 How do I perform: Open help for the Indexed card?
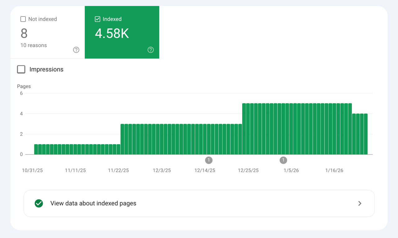point(150,50)
